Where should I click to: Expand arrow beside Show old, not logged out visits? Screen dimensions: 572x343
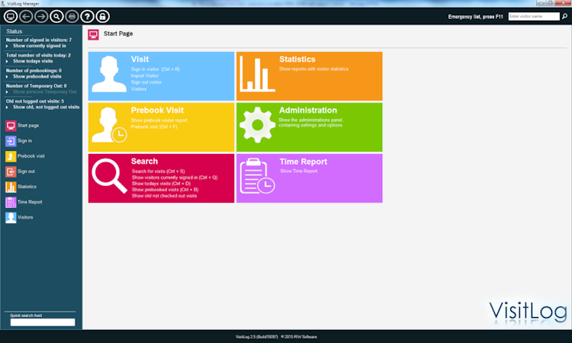pyautogui.click(x=7, y=107)
